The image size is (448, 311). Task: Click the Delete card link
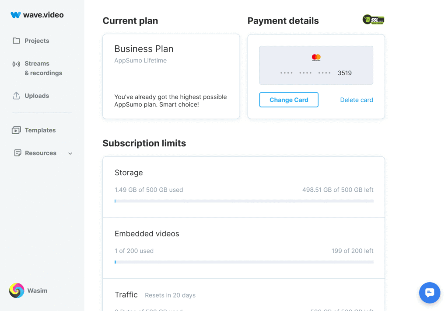coord(356,100)
